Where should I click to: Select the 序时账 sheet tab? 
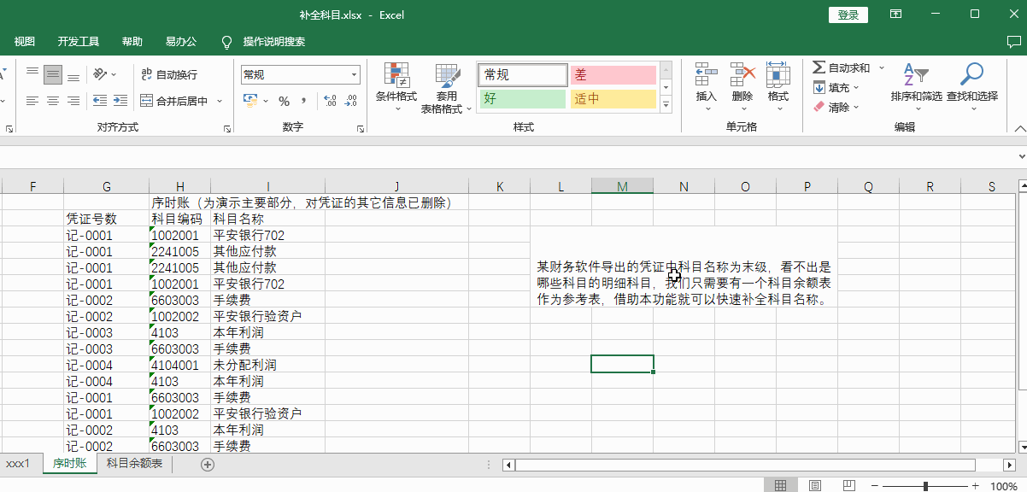coord(69,464)
